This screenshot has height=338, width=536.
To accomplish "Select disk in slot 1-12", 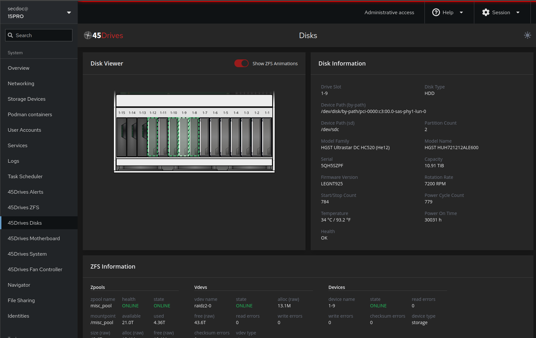I will (153, 137).
